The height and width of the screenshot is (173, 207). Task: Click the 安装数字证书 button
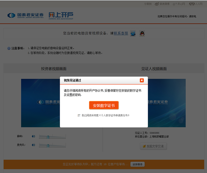click(104, 105)
